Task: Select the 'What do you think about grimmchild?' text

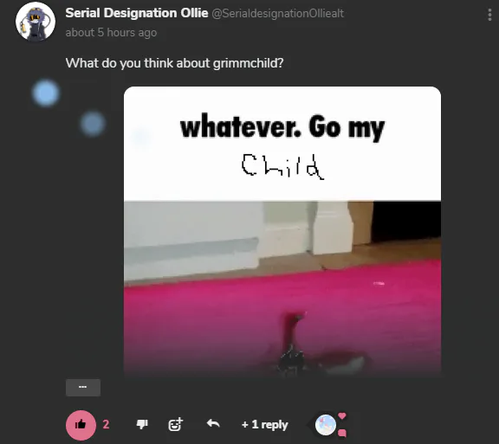Action: click(174, 63)
